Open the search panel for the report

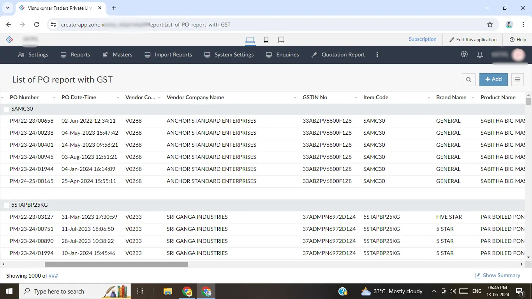coord(469,79)
